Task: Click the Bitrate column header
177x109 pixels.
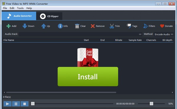Action: click(x=119, y=40)
